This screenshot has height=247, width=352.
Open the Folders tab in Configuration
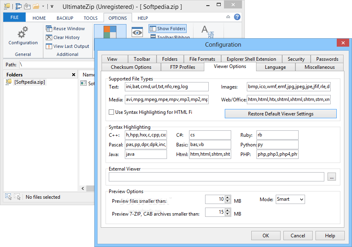(170, 59)
